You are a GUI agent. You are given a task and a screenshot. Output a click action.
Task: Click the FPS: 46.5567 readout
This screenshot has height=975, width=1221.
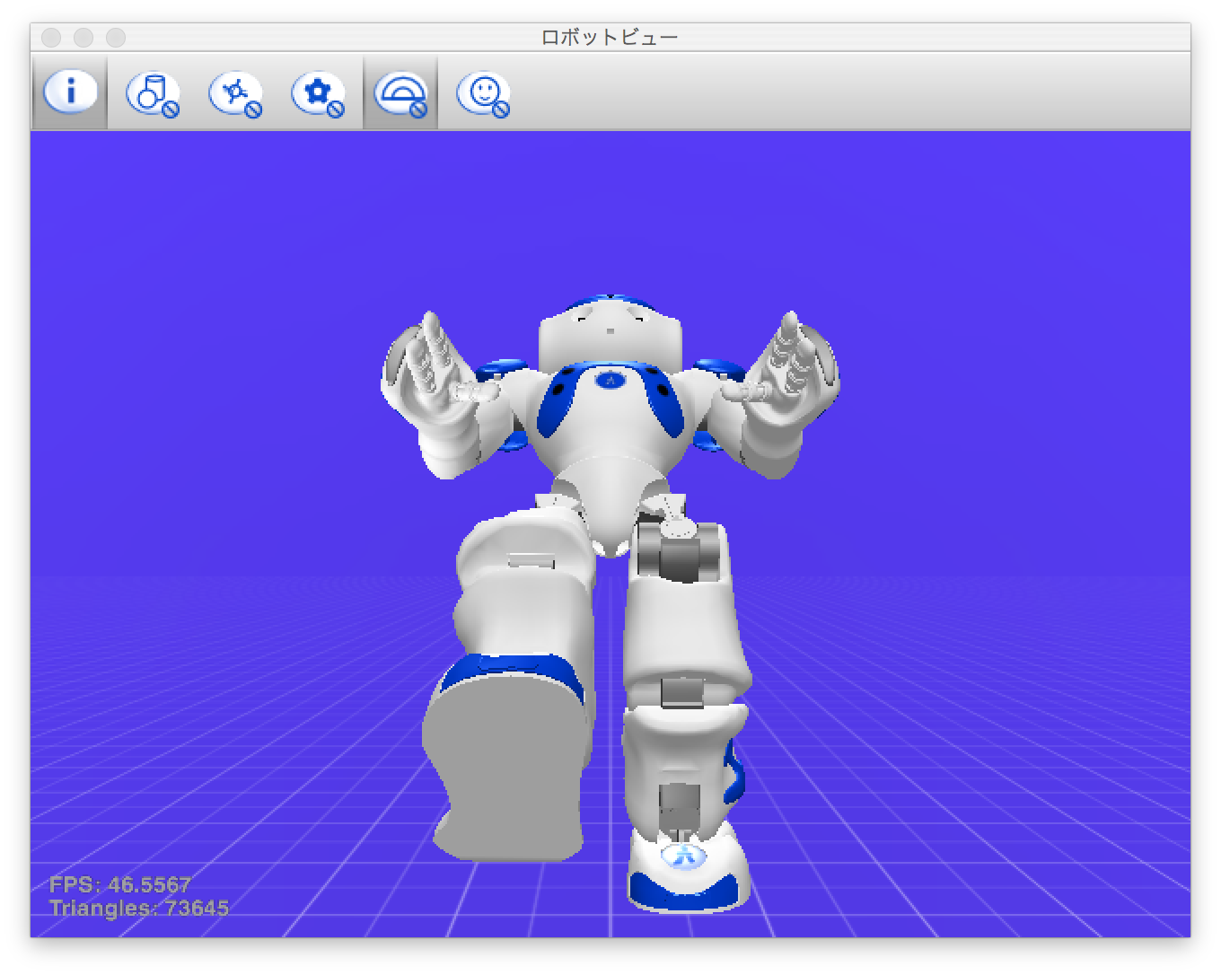[x=119, y=884]
